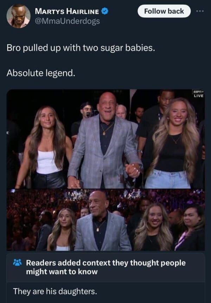The height and width of the screenshot is (303, 211).
Task: Click the 'They are his daughters.' note
Action: [55, 291]
